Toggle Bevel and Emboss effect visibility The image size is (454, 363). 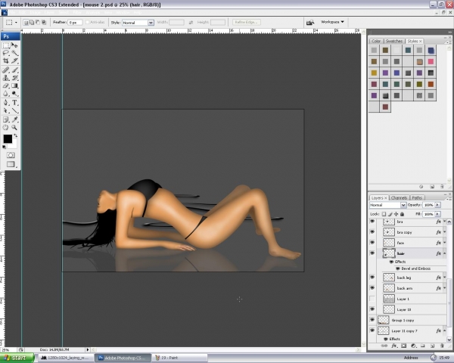coord(397,268)
